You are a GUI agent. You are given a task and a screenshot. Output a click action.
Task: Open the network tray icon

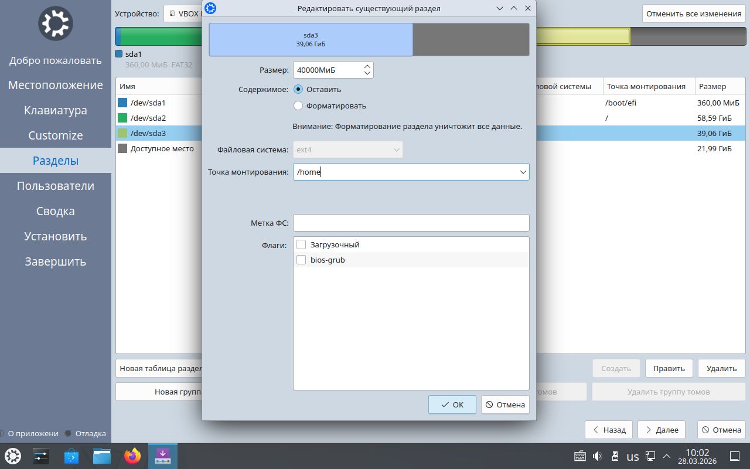pyautogui.click(x=650, y=456)
